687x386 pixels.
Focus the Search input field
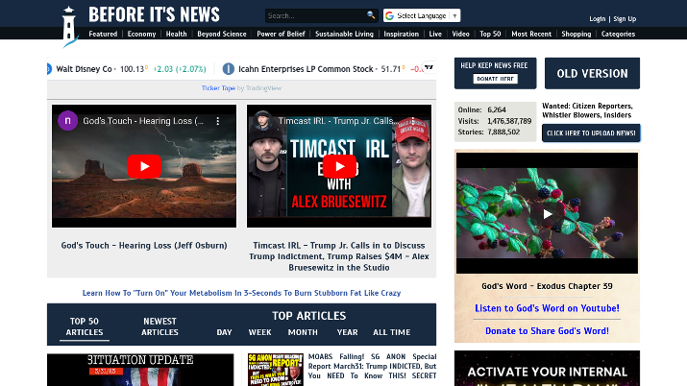click(x=316, y=15)
